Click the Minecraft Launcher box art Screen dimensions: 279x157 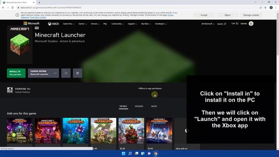click(x=20, y=44)
